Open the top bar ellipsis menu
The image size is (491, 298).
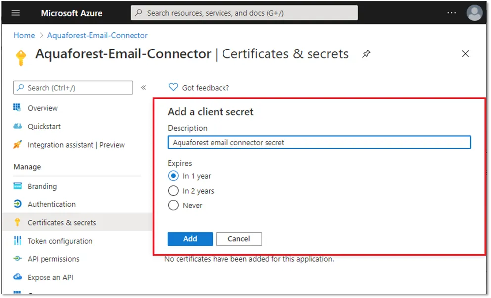coord(452,13)
